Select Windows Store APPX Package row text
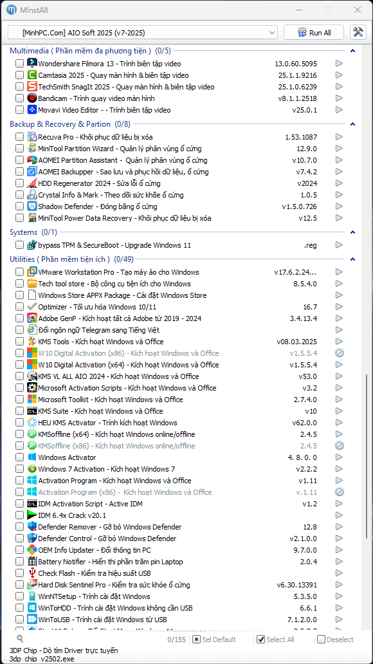The image size is (373, 664). click(122, 295)
